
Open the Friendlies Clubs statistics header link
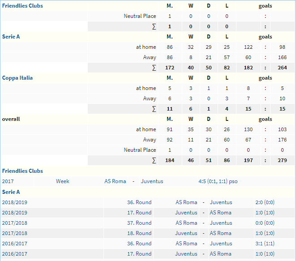click(x=22, y=6)
